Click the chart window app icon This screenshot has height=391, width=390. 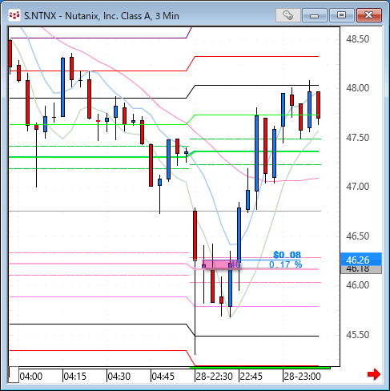point(14,15)
